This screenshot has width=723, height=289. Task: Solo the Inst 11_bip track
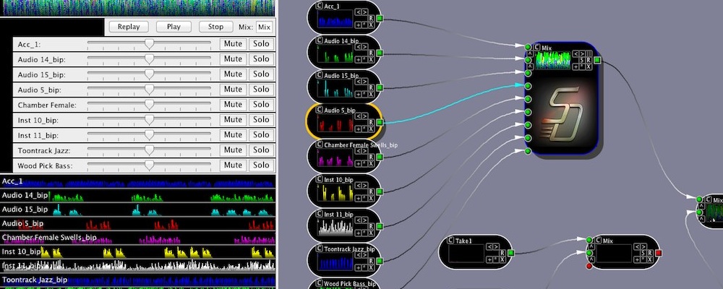[261, 135]
